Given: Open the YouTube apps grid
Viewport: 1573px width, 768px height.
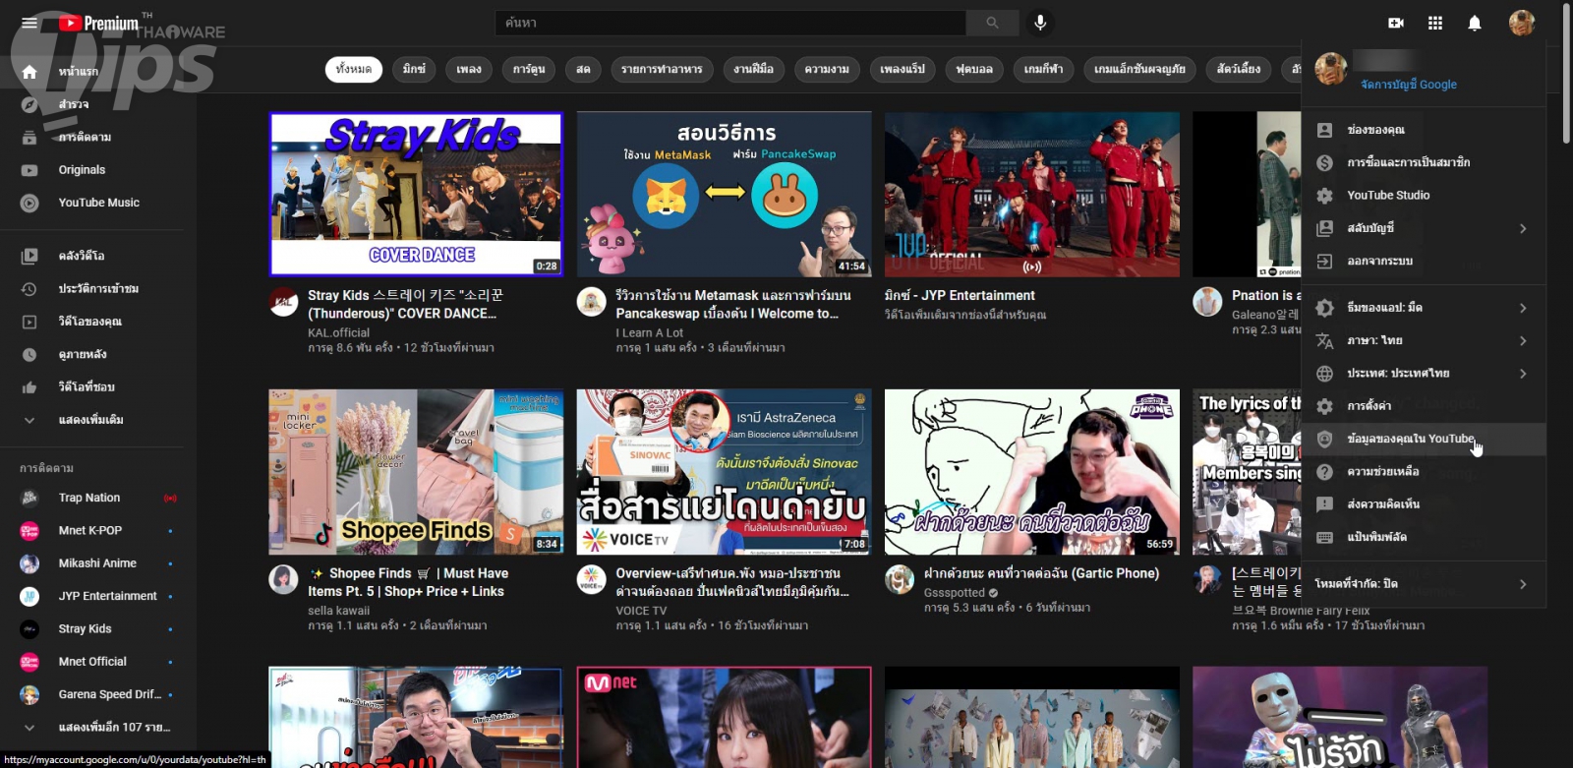Looking at the screenshot, I should (1435, 23).
